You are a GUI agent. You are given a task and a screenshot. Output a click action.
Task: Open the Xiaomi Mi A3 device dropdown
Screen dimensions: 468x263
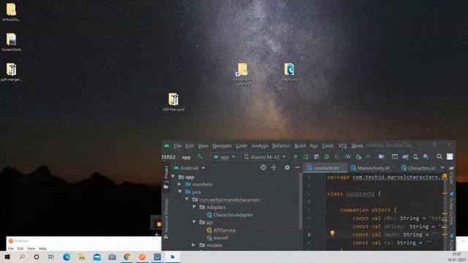(x=265, y=156)
